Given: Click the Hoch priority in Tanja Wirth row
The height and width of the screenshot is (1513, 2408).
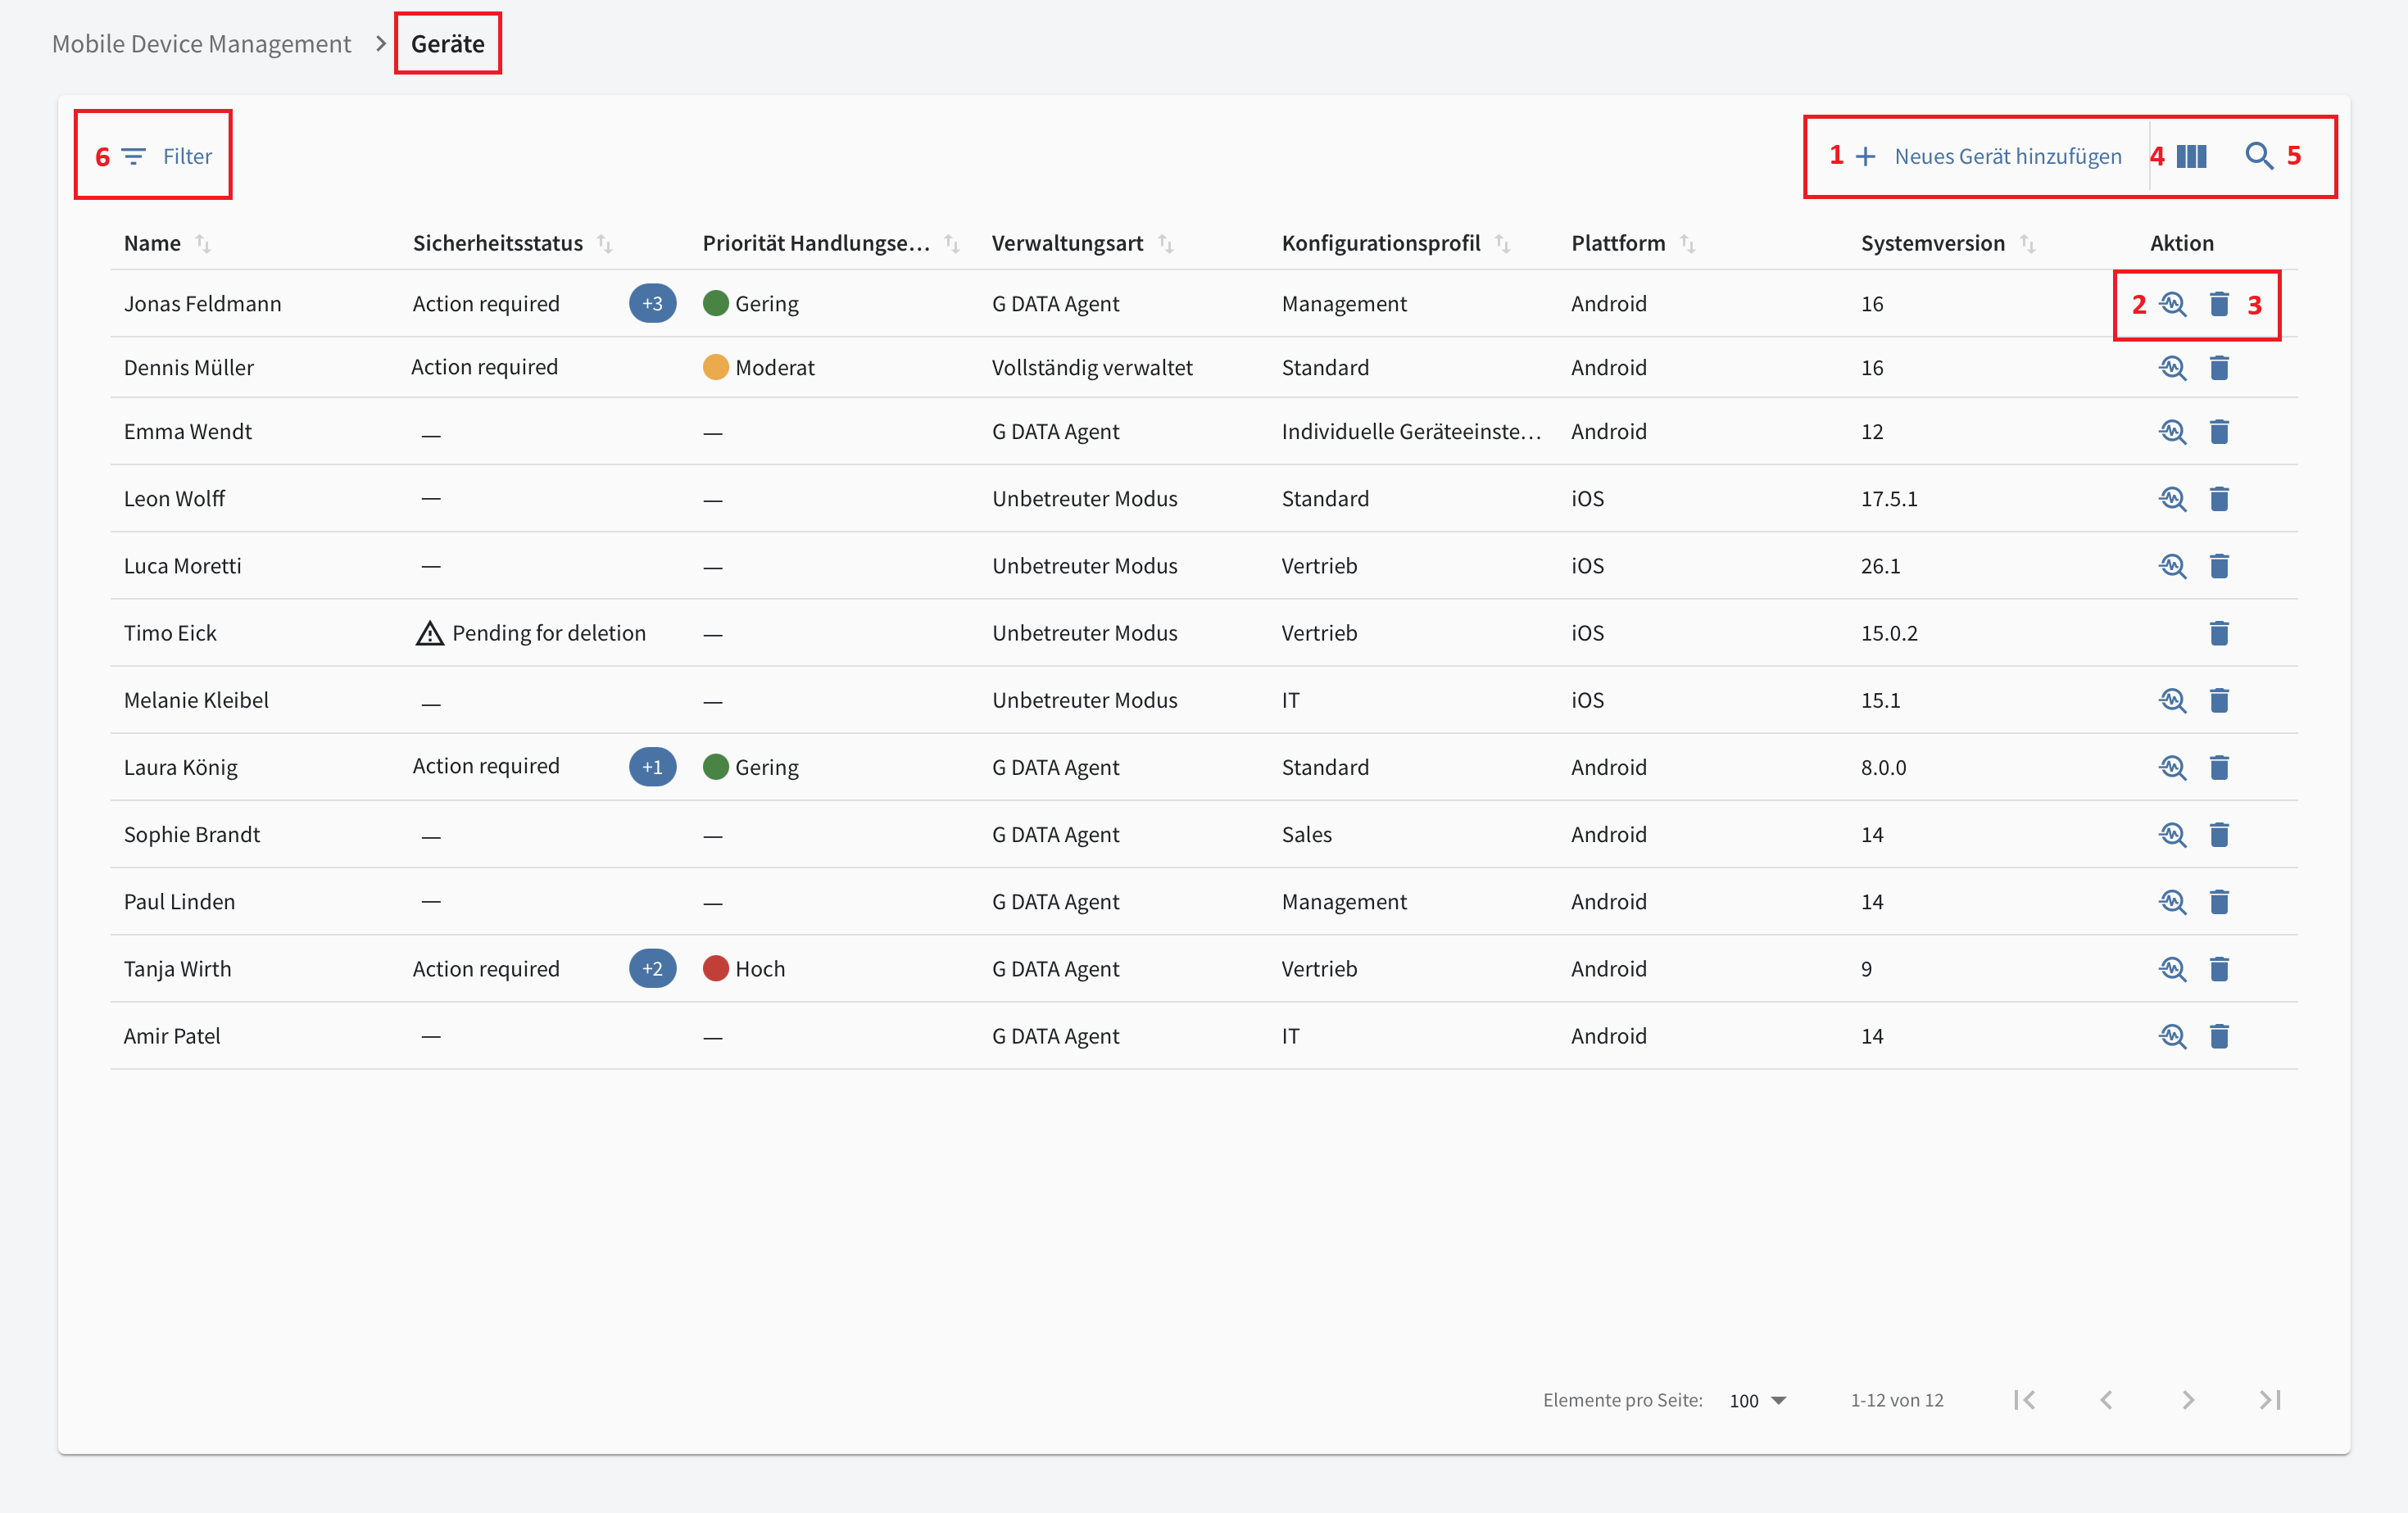Looking at the screenshot, I should coord(744,969).
